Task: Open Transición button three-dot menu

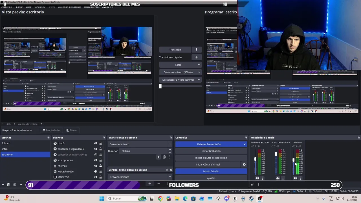Action: click(x=197, y=50)
